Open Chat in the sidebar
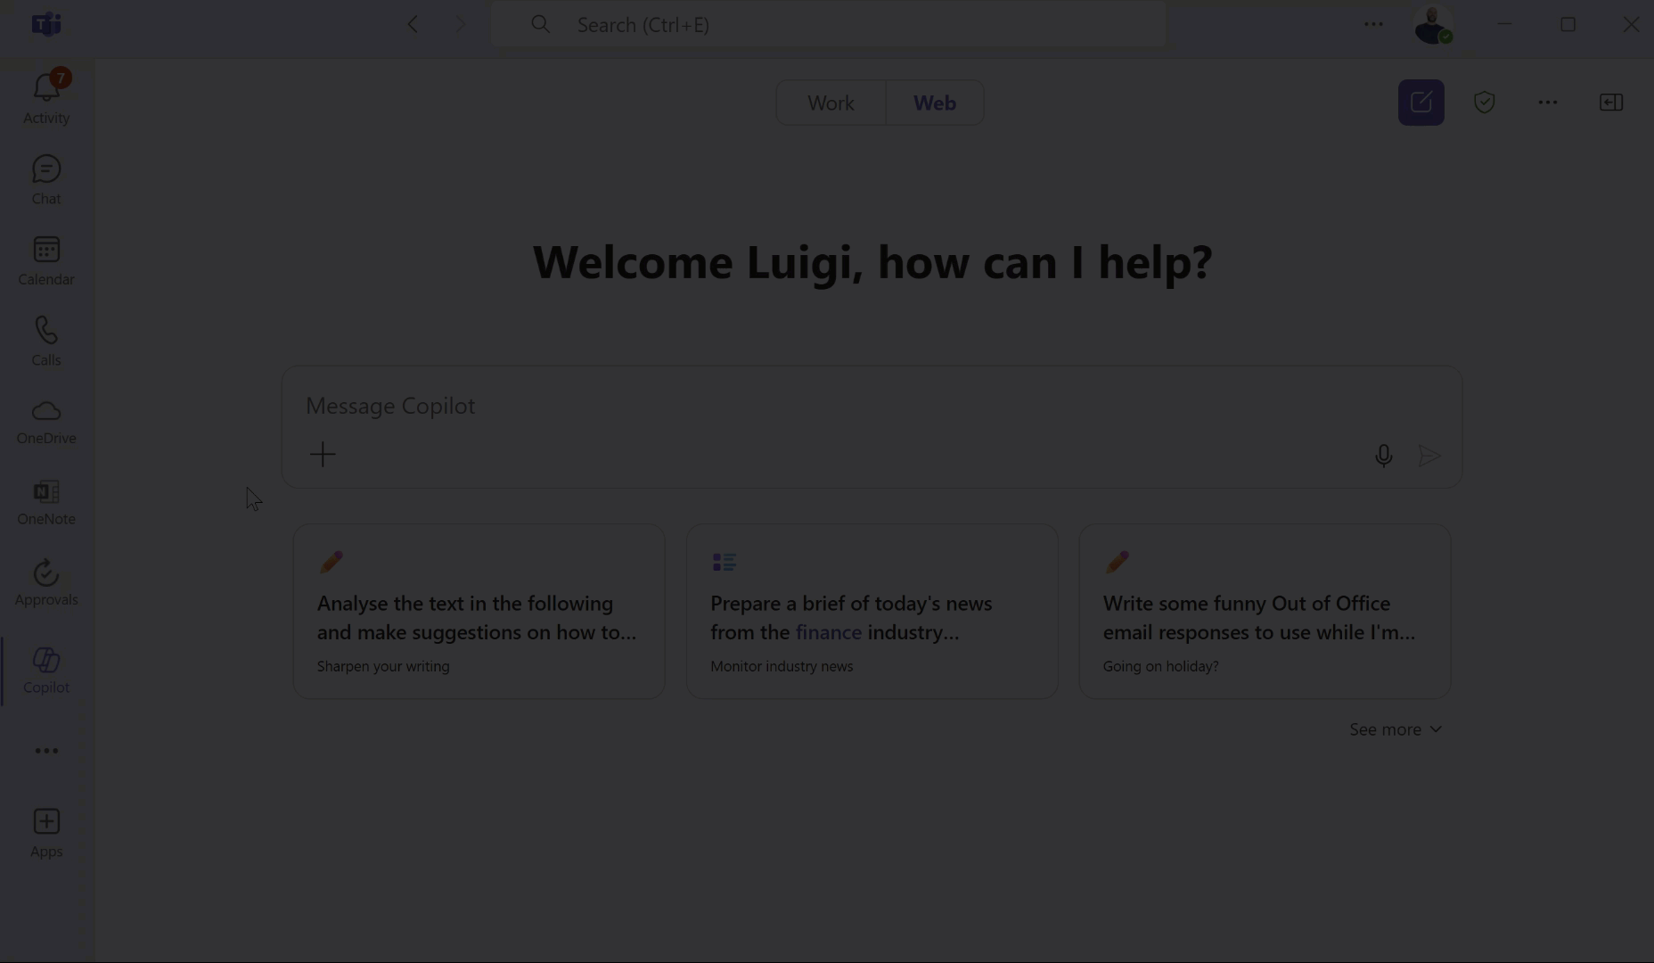The width and height of the screenshot is (1654, 963). click(46, 179)
